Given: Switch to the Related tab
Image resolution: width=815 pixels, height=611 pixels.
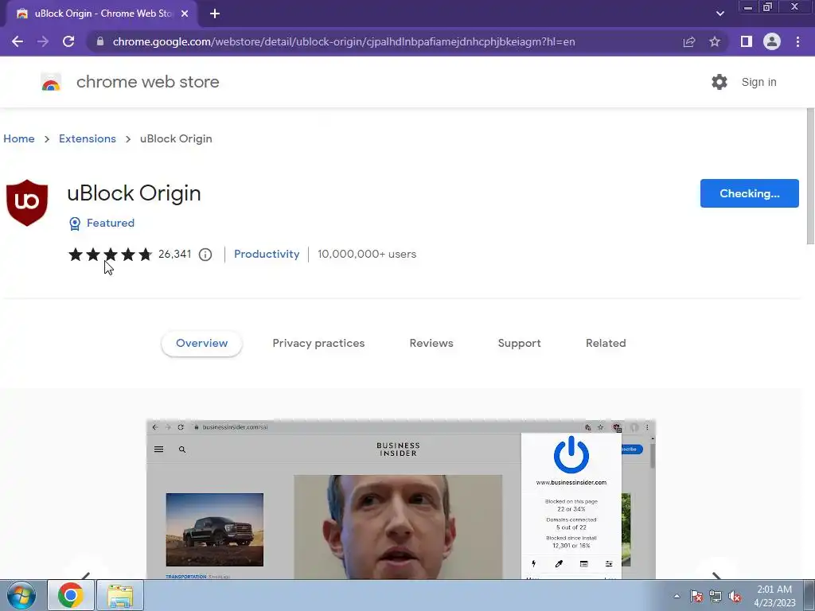Looking at the screenshot, I should click(x=606, y=344).
